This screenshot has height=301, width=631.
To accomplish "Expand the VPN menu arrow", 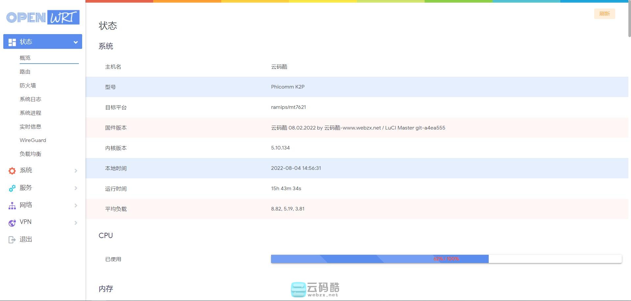I will [76, 223].
